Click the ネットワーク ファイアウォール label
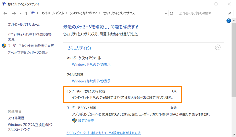236x137 pixels. pos(84,58)
